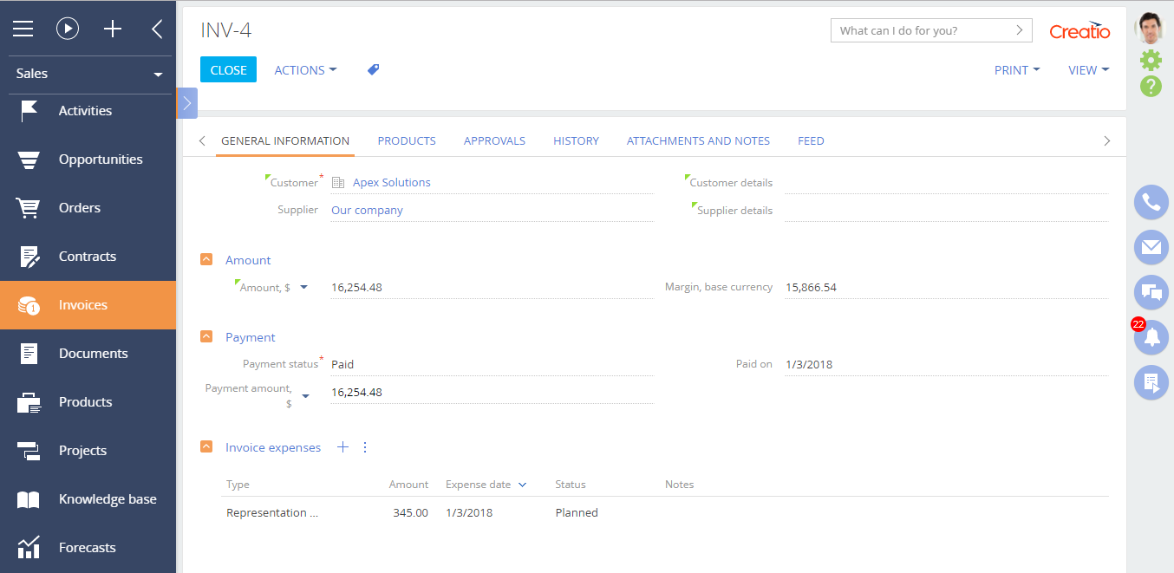Open the Activities flag icon section
This screenshot has width=1174, height=573.
(29, 111)
